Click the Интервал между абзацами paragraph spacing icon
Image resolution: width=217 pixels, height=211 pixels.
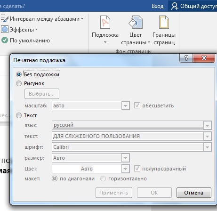[4, 19]
